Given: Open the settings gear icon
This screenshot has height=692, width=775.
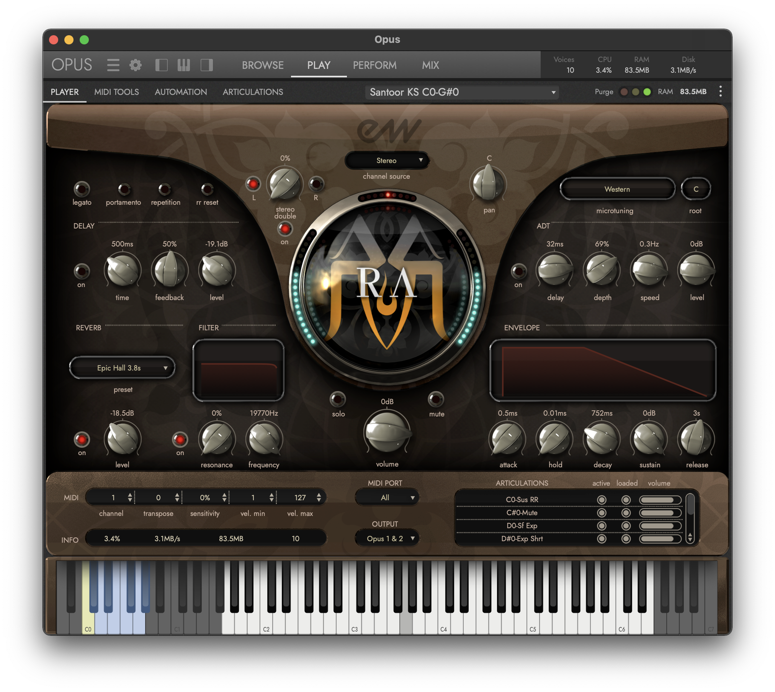Looking at the screenshot, I should pyautogui.click(x=135, y=65).
